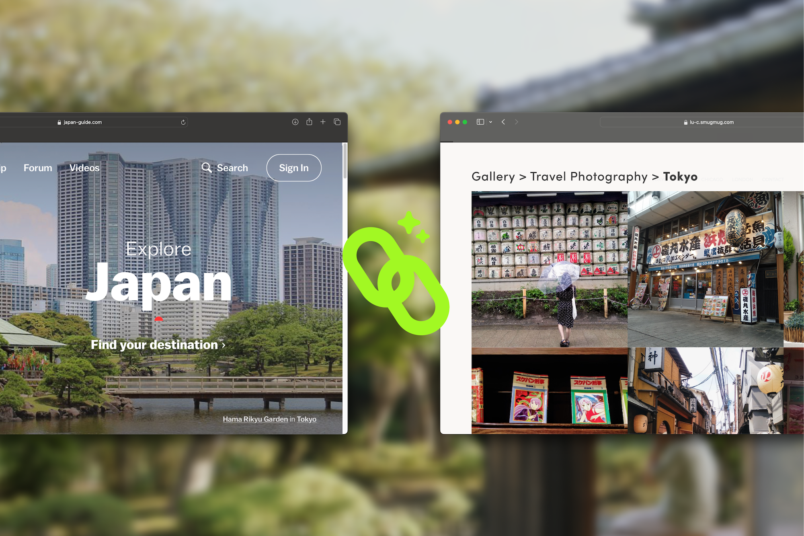Click the lu-c.smugmug.com address field

[712, 122]
